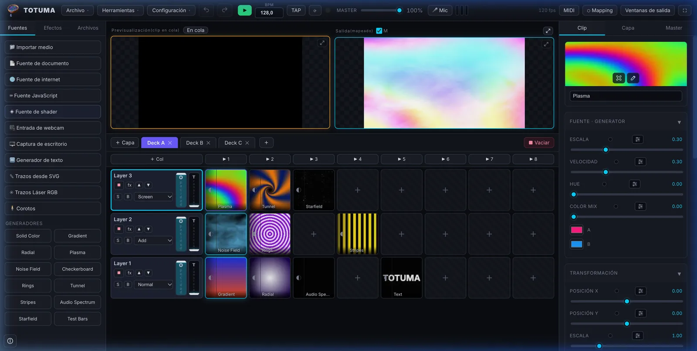Open Layer 2 blend mode dropdown Add
Viewport: 697px width, 351px height.
(x=154, y=240)
